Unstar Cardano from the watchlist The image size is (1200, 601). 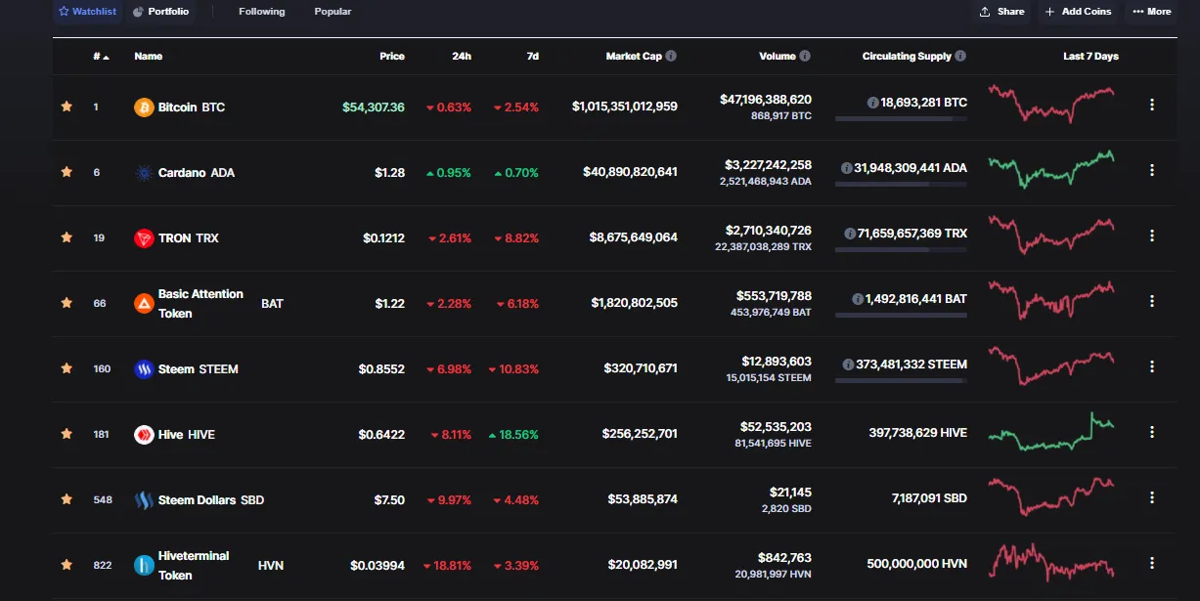tap(67, 172)
